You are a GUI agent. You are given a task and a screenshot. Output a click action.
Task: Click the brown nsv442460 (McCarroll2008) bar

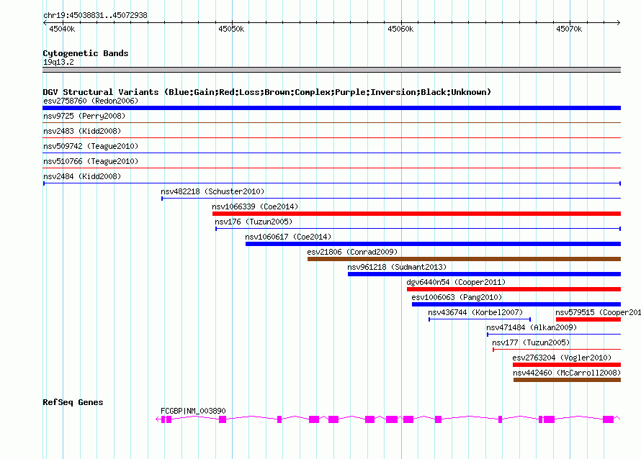566,380
